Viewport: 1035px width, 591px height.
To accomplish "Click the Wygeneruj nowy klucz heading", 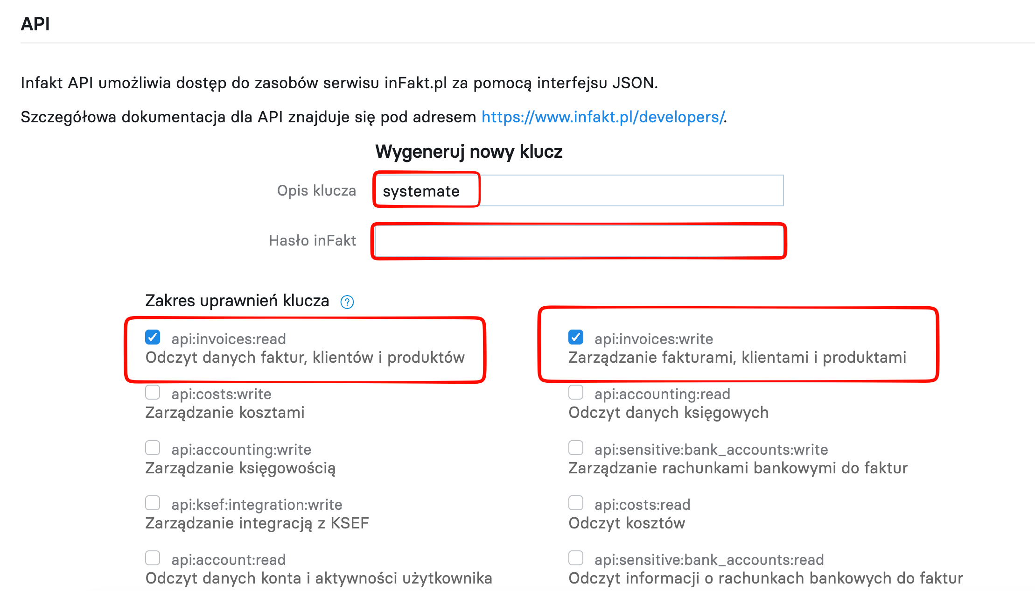I will [469, 152].
